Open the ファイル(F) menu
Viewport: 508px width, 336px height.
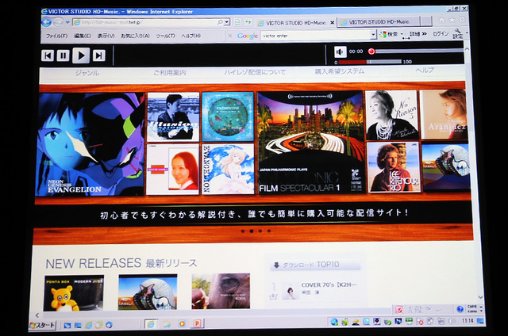[x=56, y=36]
